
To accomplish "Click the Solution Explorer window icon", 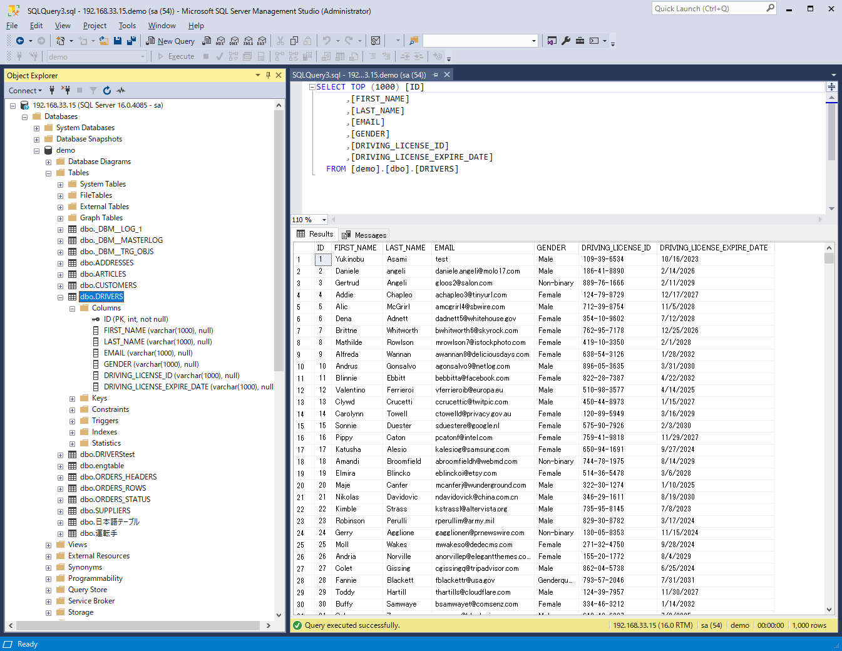I will click(x=552, y=41).
